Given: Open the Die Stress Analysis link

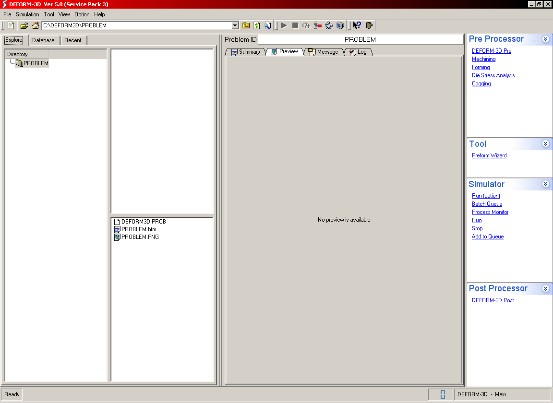Looking at the screenshot, I should [493, 75].
